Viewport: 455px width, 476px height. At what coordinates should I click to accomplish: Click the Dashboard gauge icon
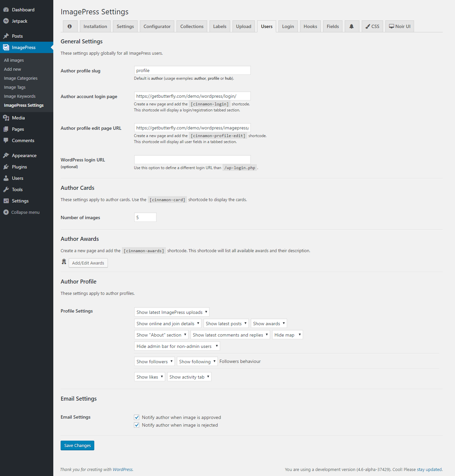coord(6,10)
